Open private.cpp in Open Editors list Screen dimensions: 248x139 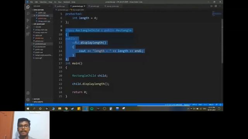pos(42,18)
